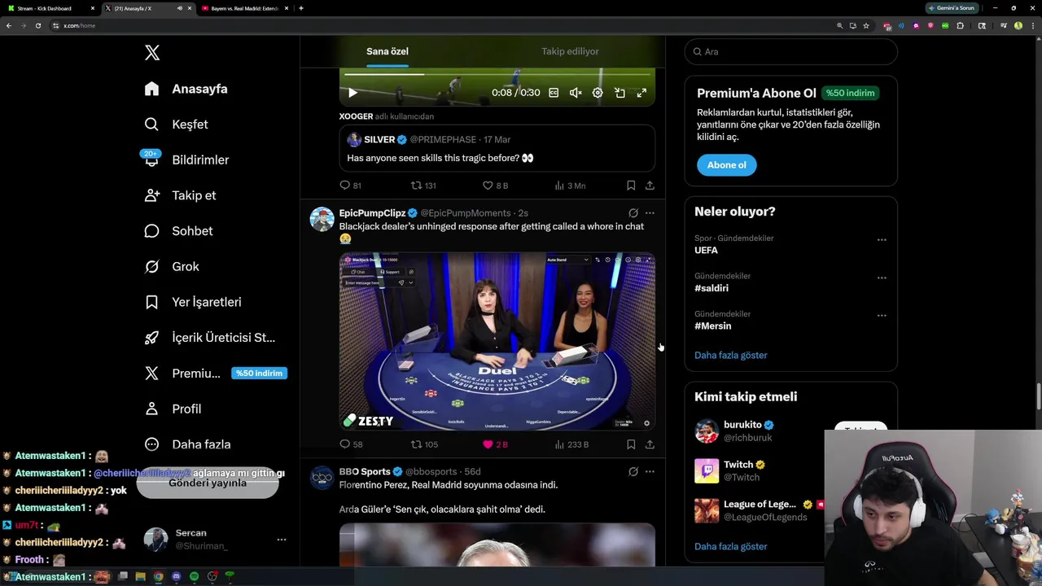Click Abone ol premium button
The image size is (1042, 586).
click(726, 165)
